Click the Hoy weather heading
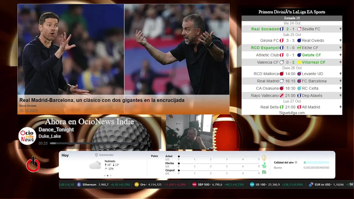354x199 pixels. tap(65, 155)
